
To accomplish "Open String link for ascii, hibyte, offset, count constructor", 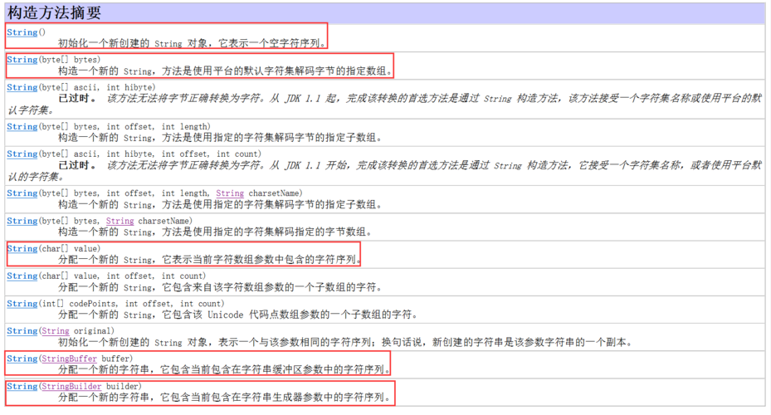I will click(x=22, y=154).
